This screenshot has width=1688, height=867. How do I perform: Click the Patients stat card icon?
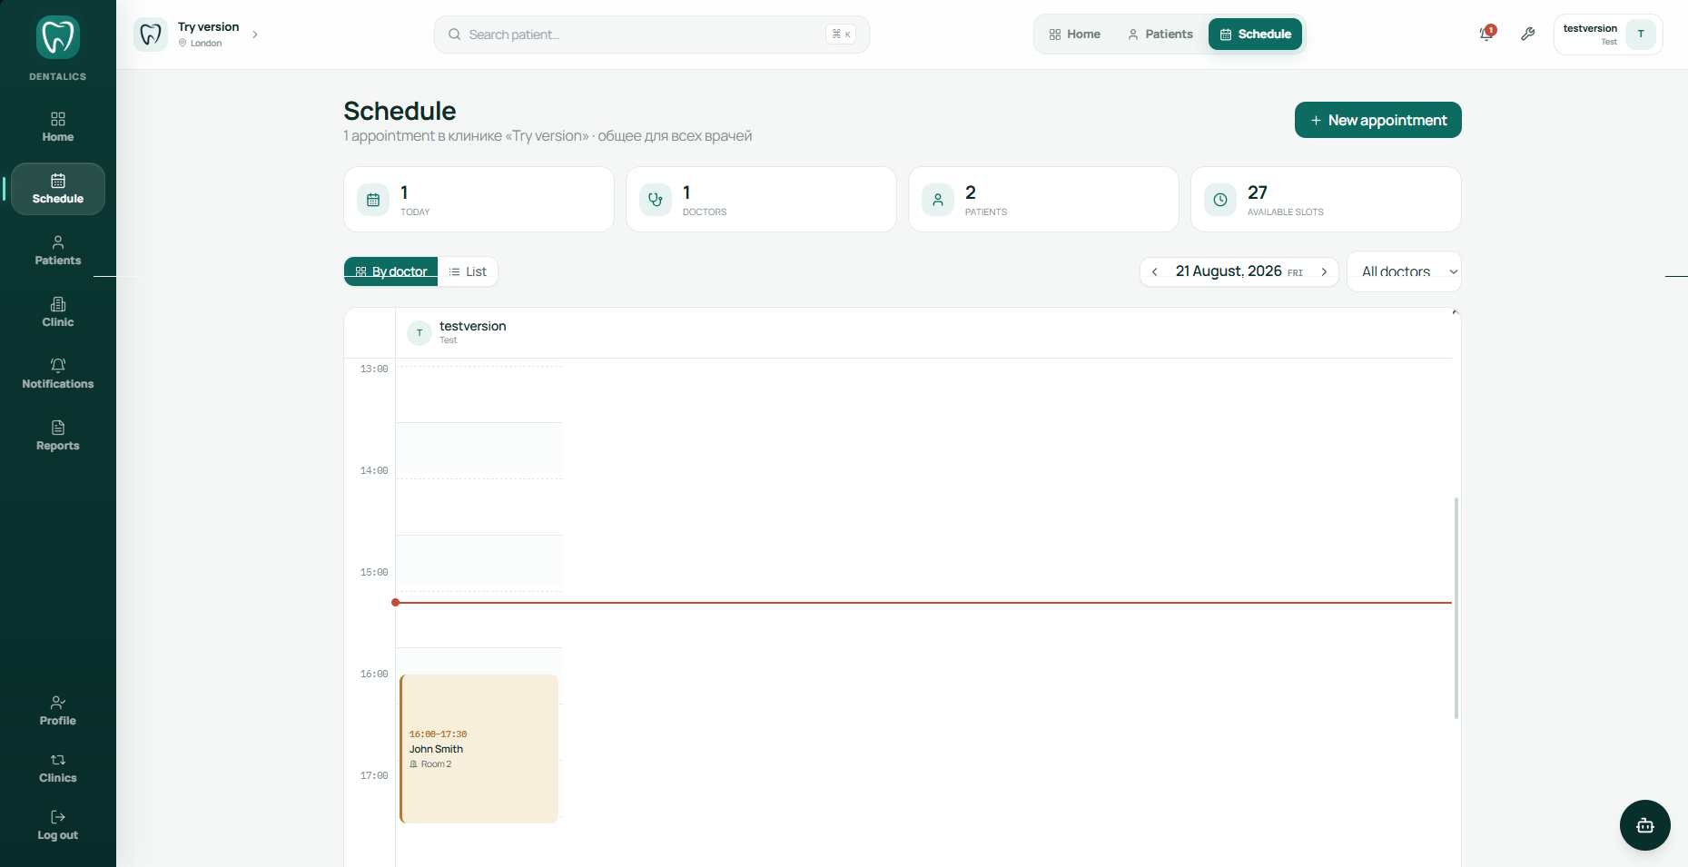click(x=938, y=200)
